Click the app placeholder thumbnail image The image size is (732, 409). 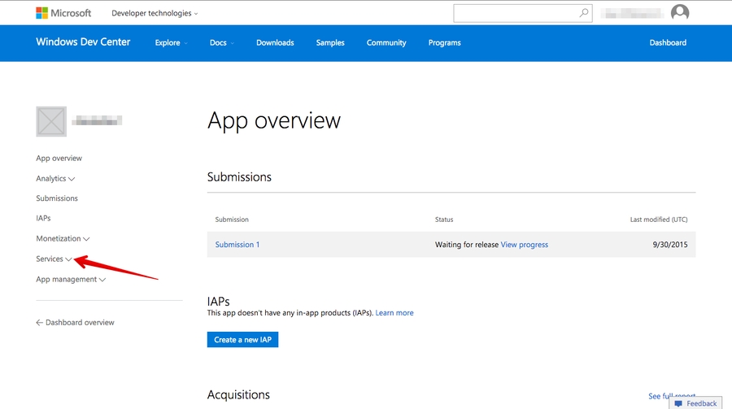[x=51, y=121]
